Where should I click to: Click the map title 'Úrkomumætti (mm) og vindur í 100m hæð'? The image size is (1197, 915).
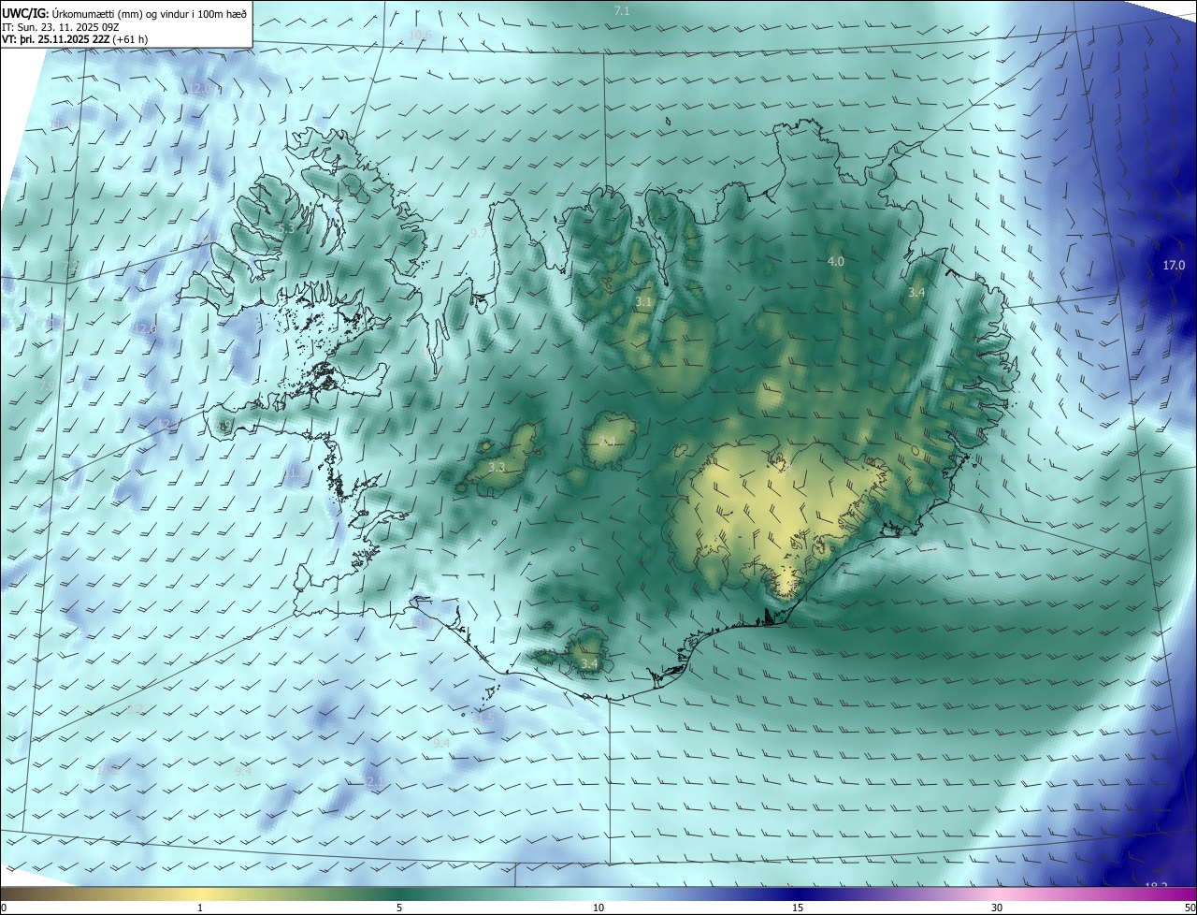tap(149, 14)
